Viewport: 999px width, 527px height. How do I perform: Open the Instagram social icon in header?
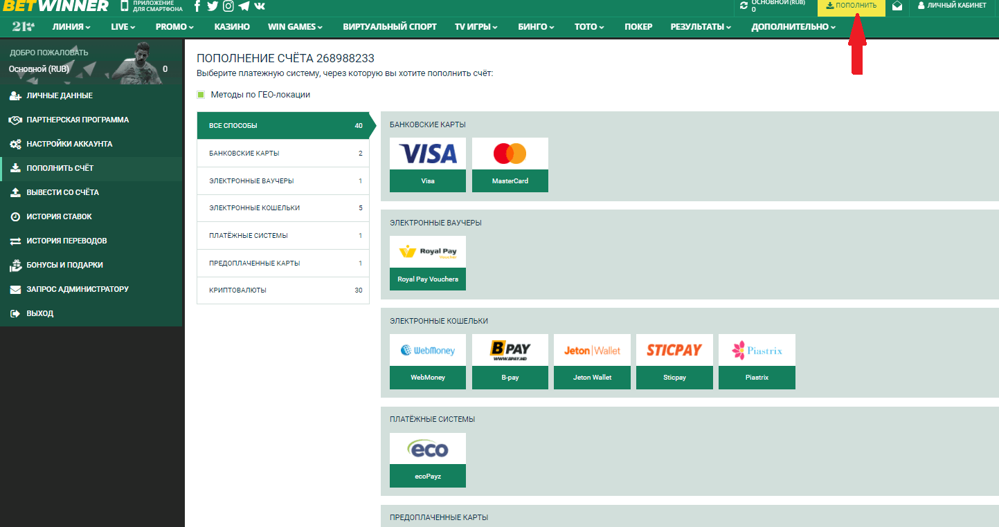228,6
